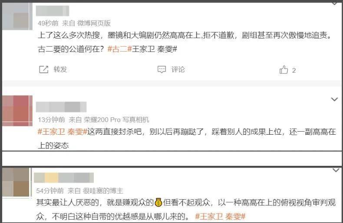Expand options chevron on the third post
The height and width of the screenshot is (223, 343).
tap(336, 170)
